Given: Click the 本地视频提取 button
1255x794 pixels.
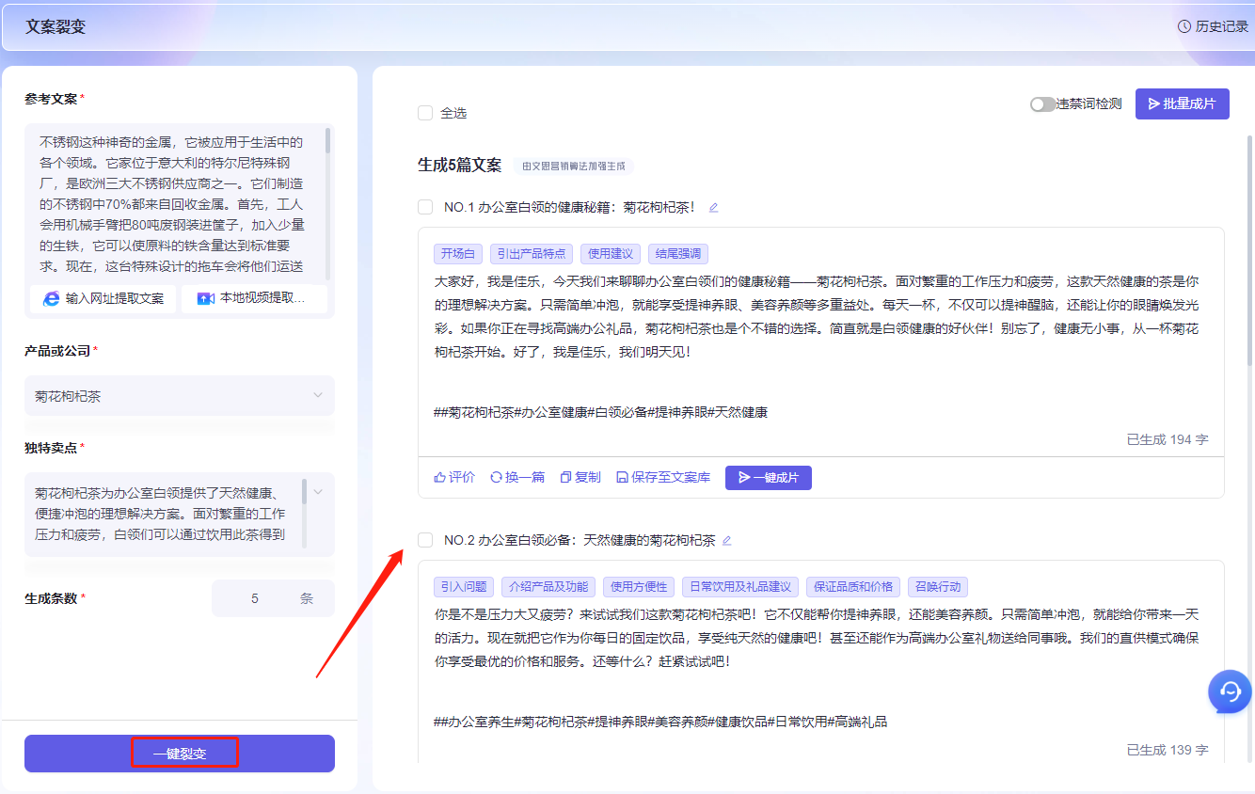Looking at the screenshot, I should click(x=254, y=298).
